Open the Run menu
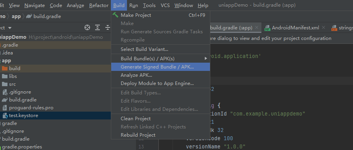The image size is (353, 150). coord(134,5)
